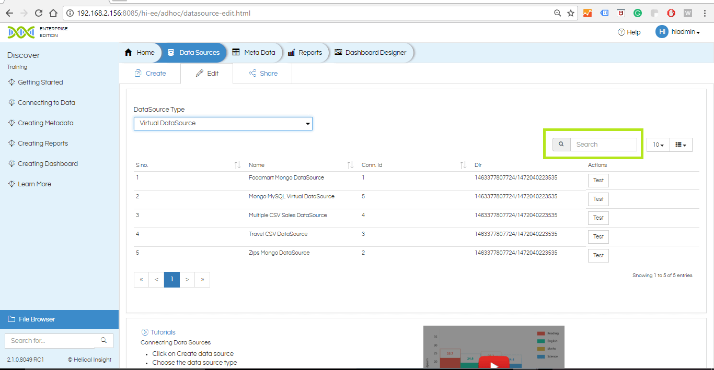
Task: Click the Dir column header
Action: click(x=478, y=165)
